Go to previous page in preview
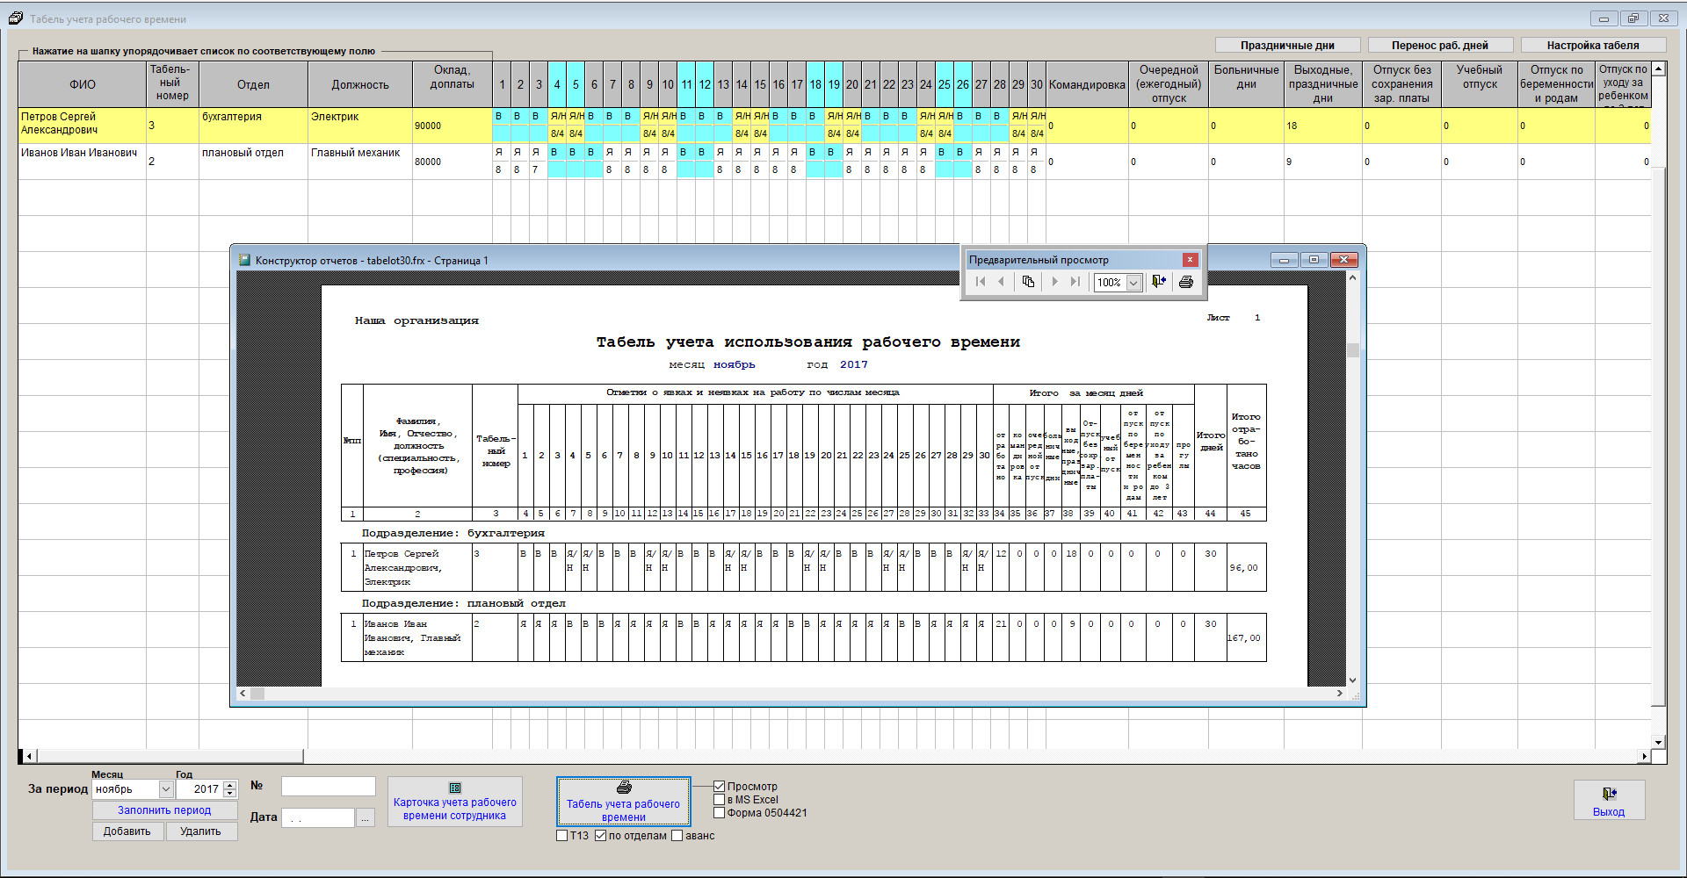1687x878 pixels. pos(1001,282)
